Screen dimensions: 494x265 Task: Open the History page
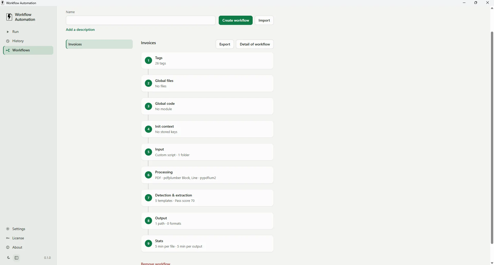coord(28,41)
